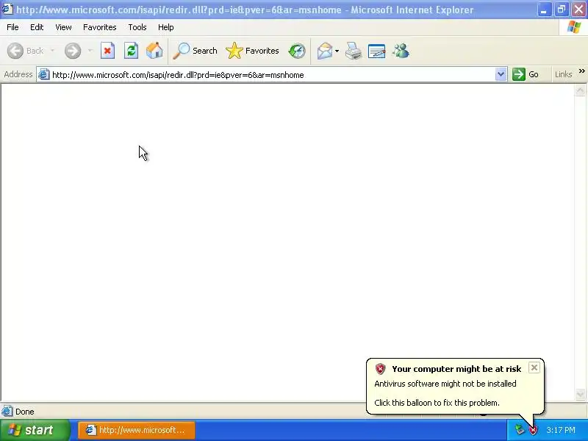Open the Favorites toolbar button

[x=252, y=51]
